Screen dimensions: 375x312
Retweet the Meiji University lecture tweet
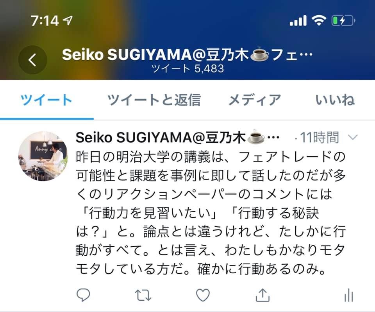point(143,295)
